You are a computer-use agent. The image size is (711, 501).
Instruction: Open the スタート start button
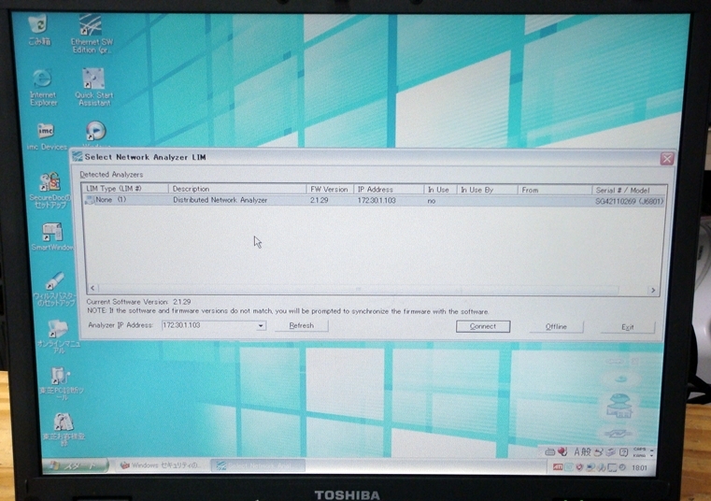pyautogui.click(x=76, y=465)
